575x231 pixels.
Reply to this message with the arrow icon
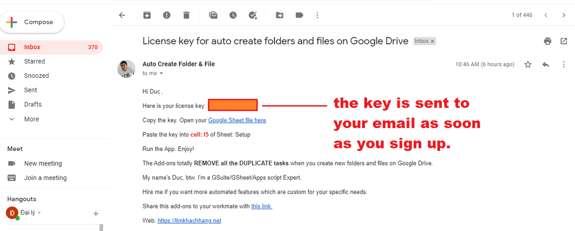click(x=546, y=65)
